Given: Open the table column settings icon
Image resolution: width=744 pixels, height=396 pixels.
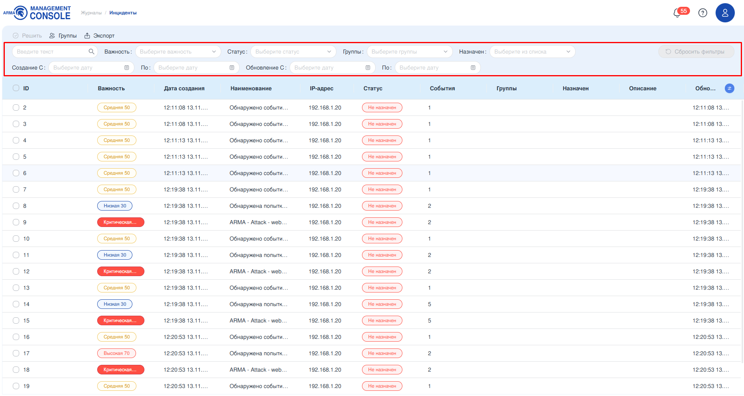Looking at the screenshot, I should coord(729,88).
